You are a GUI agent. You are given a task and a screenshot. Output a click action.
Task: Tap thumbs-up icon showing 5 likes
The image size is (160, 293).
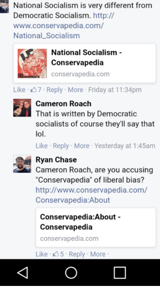pos(56,254)
